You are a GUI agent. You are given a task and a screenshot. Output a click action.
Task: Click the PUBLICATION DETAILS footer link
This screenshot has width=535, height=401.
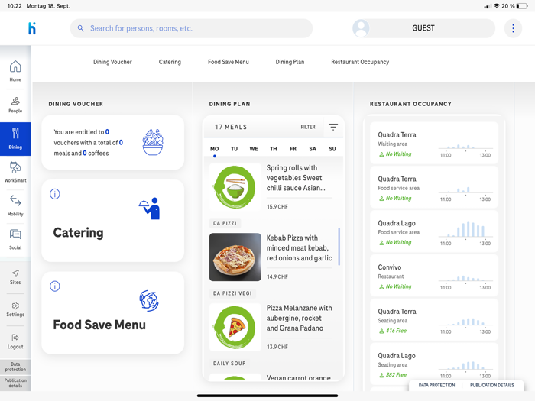(492, 385)
